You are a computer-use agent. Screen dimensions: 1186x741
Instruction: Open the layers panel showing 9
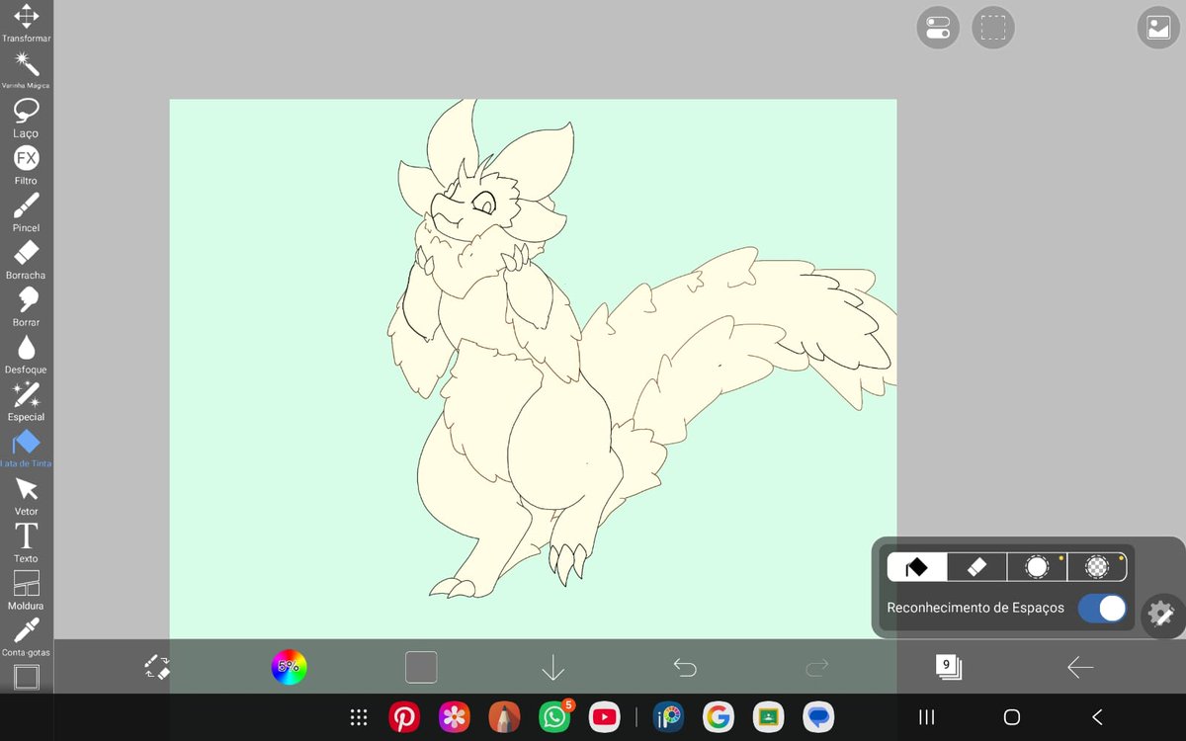tap(949, 667)
